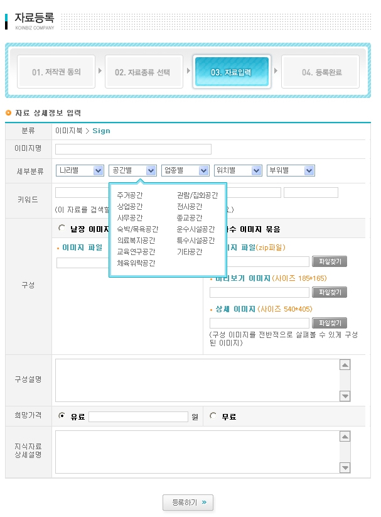Screen dimensions: 381x517
Task: Select 운수시설공간 entry
Action: [x=196, y=229]
